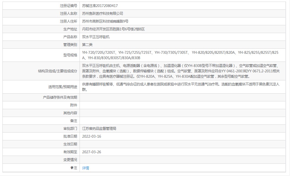
Task: Select management class value 第二类
Action: (x=87, y=45)
